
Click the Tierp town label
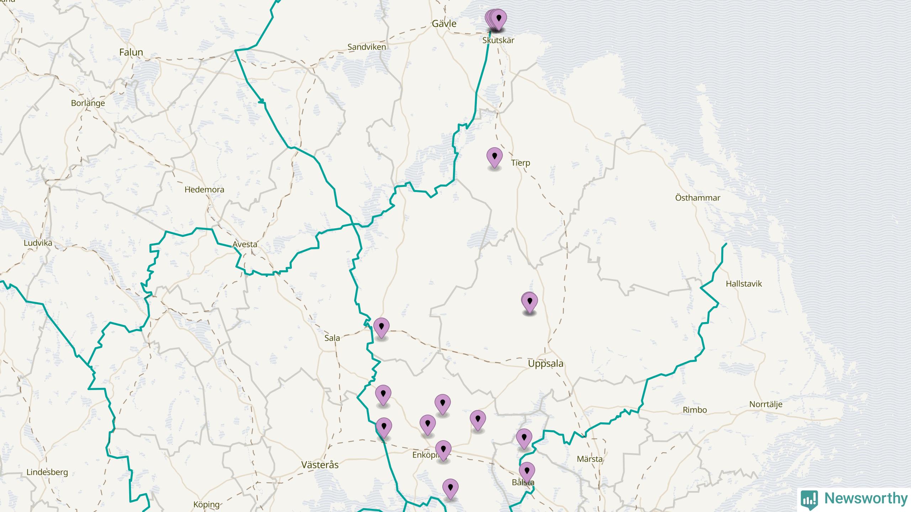coord(521,163)
